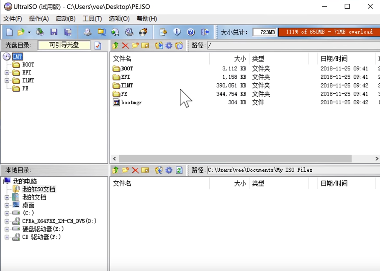
Task: Click the checkmark page icon beside 可引导光盘
Action: pyautogui.click(x=98, y=45)
